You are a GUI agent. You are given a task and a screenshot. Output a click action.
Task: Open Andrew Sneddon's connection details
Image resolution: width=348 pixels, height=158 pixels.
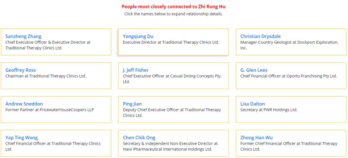[x=24, y=104]
